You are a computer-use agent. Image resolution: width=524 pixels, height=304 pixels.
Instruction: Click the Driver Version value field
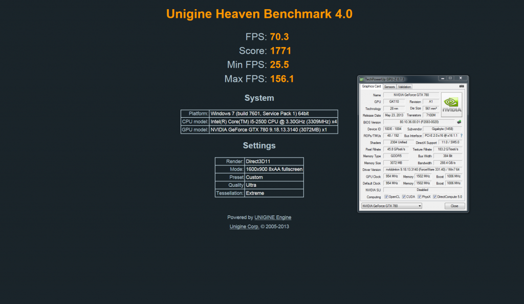(x=422, y=169)
